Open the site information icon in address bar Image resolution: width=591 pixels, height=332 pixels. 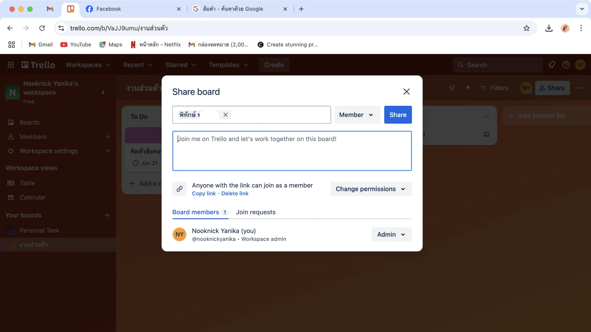61,28
